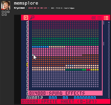Click the memsplore post title
Image resolution: width=111 pixels, height=105 pixels.
[x=26, y=3]
